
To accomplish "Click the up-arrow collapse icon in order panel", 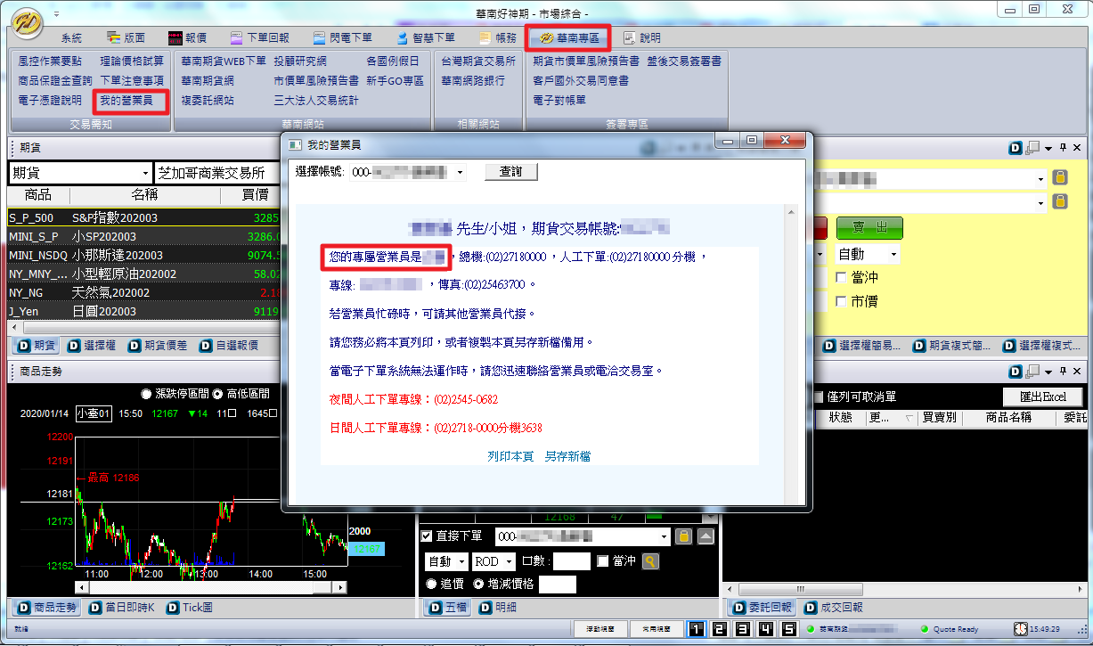I will 706,536.
